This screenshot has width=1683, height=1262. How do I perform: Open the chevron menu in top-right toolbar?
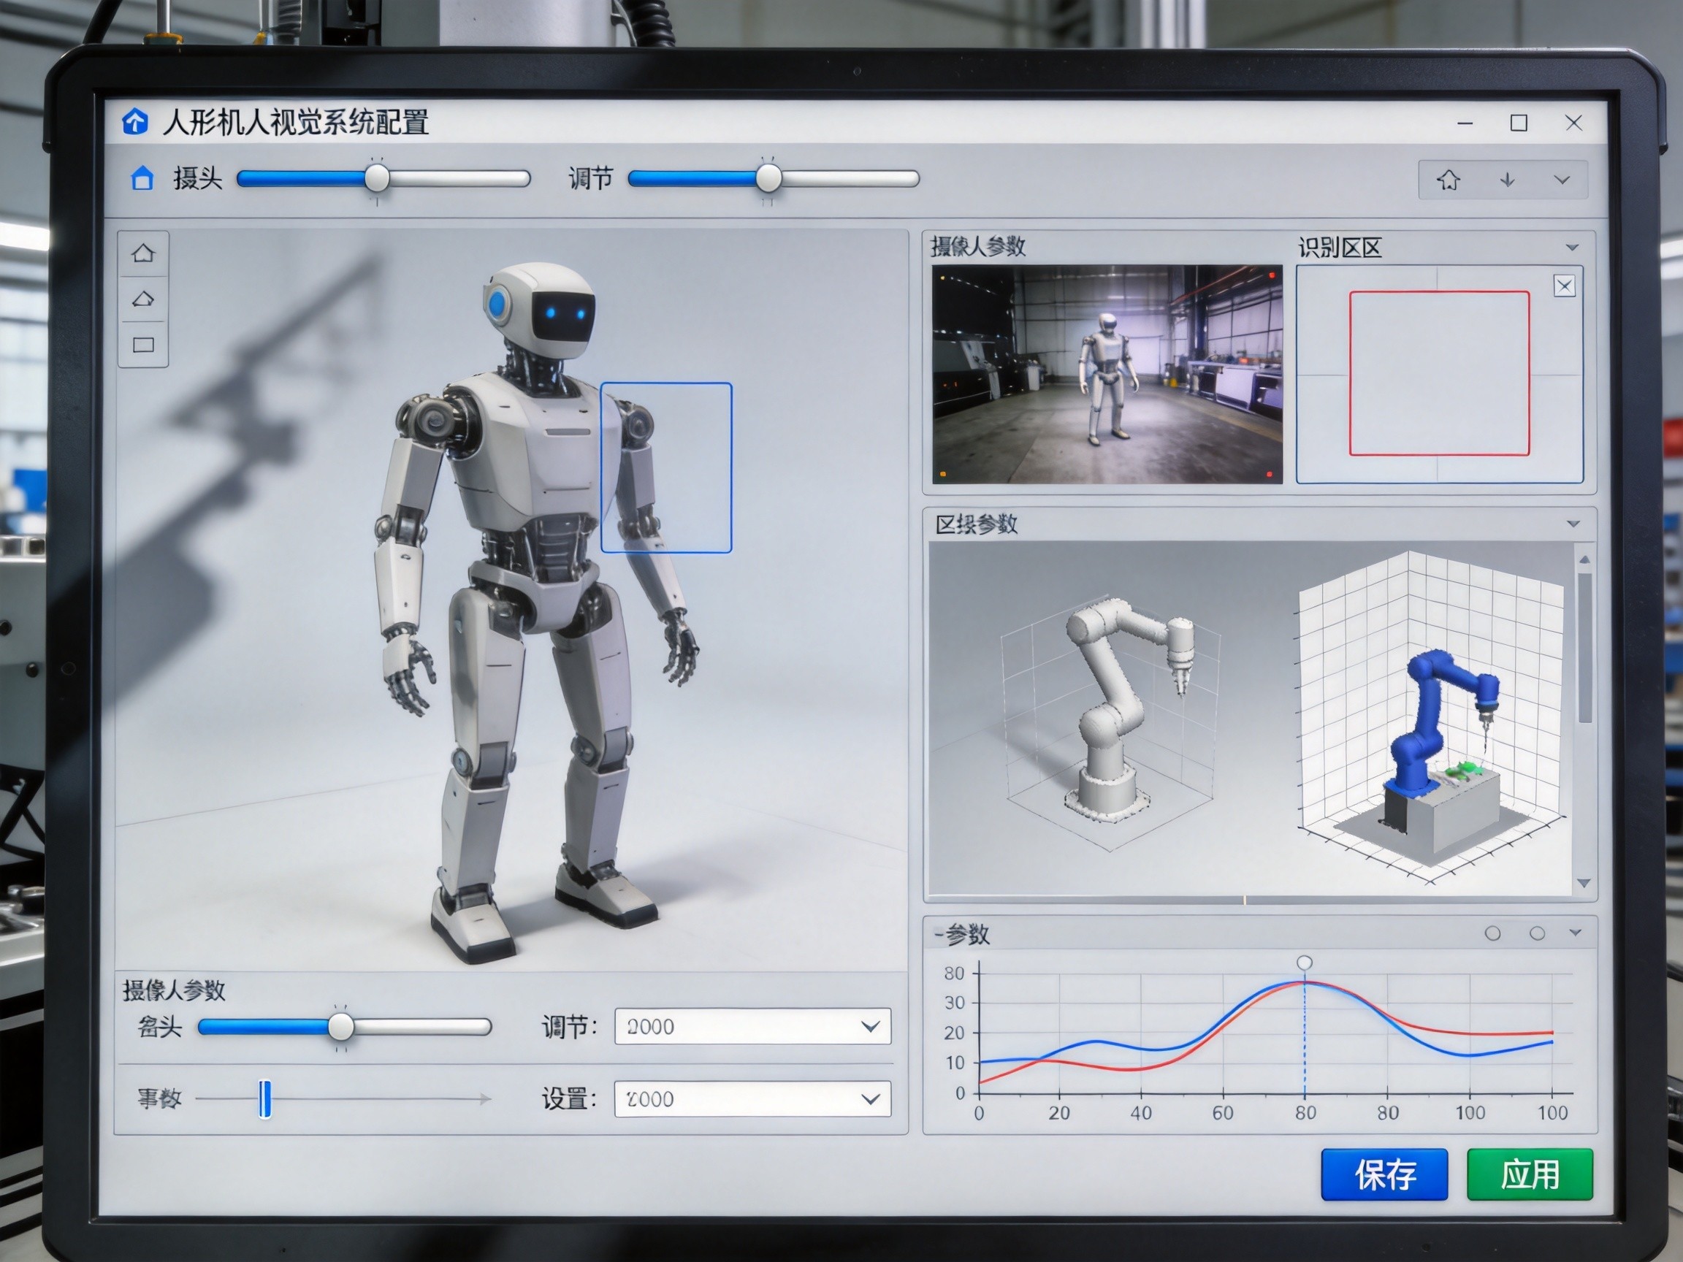point(1561,180)
